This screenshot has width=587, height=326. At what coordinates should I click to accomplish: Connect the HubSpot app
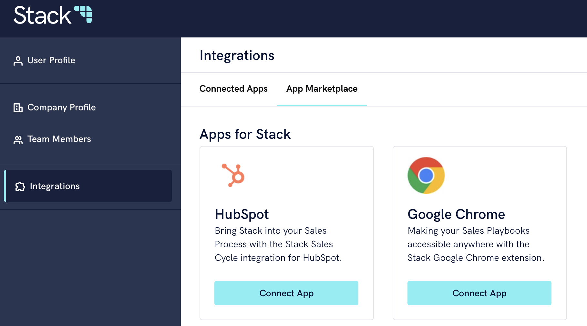[x=286, y=293]
